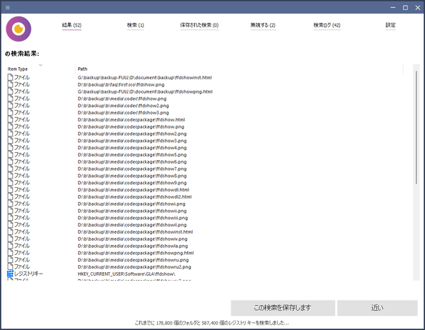Click file icon for codec\ffdshow2.png row
425x330 pixels.
tap(10, 106)
